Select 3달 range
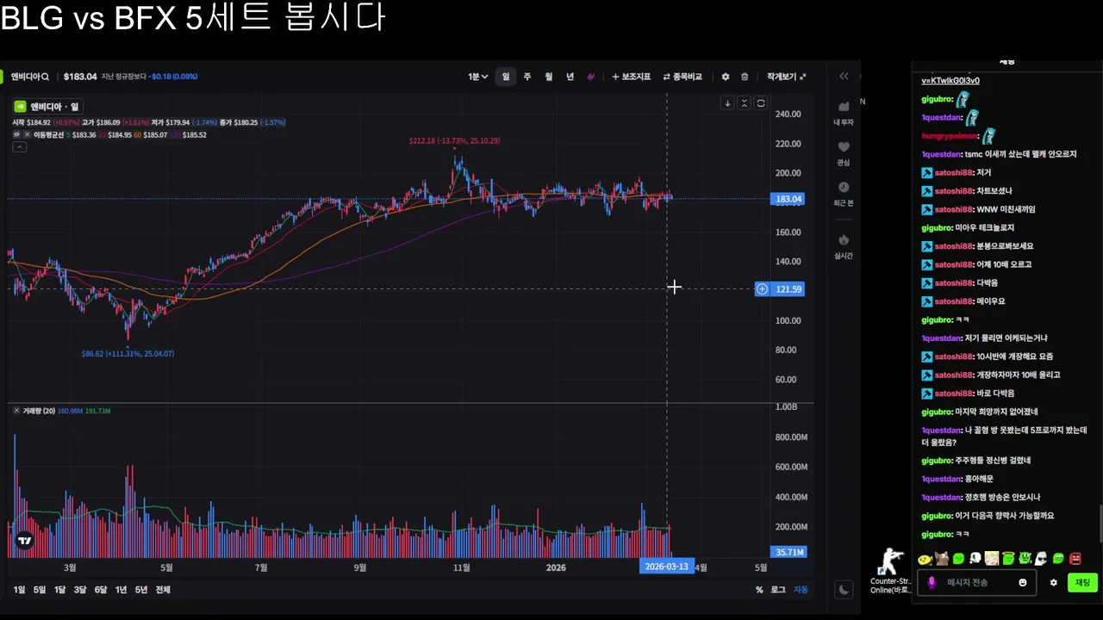 (80, 590)
